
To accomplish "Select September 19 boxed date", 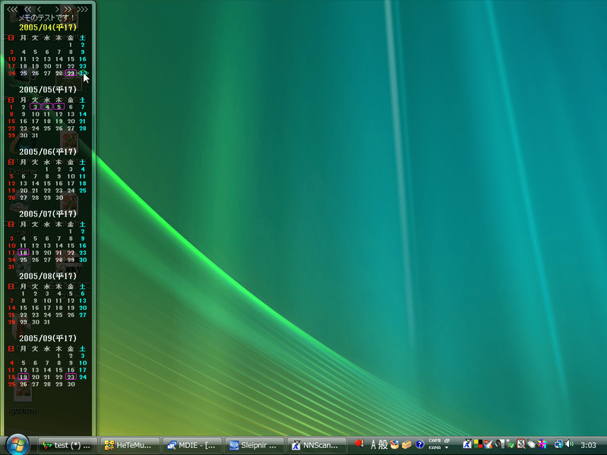I will click(24, 377).
